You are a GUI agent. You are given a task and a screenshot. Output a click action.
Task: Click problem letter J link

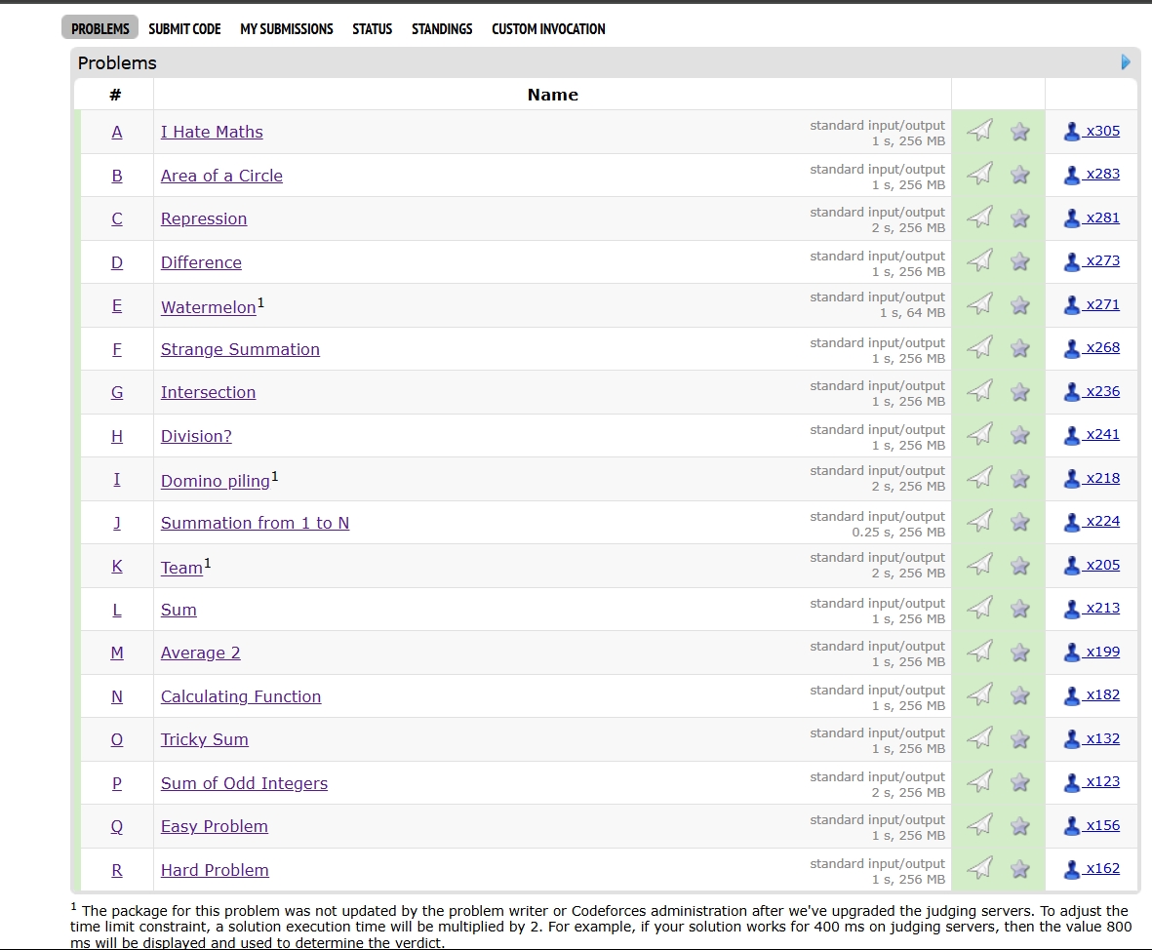(117, 523)
